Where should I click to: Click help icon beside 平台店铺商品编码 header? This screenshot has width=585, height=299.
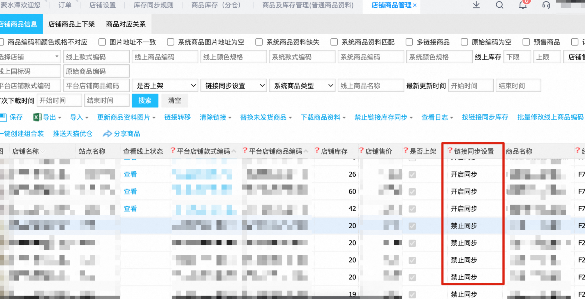245,150
